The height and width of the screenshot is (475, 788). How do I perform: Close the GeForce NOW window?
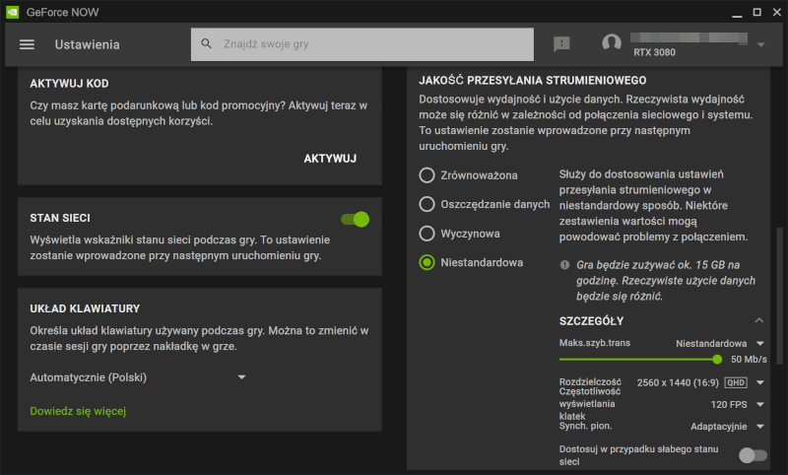pos(777,12)
